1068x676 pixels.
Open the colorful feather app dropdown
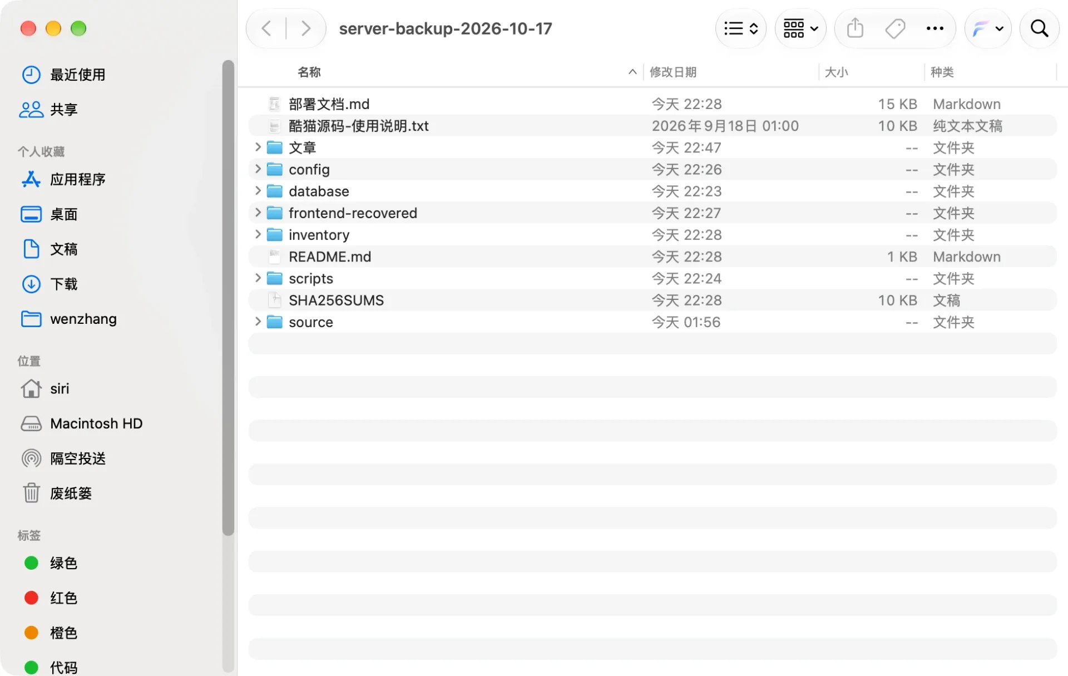988,28
